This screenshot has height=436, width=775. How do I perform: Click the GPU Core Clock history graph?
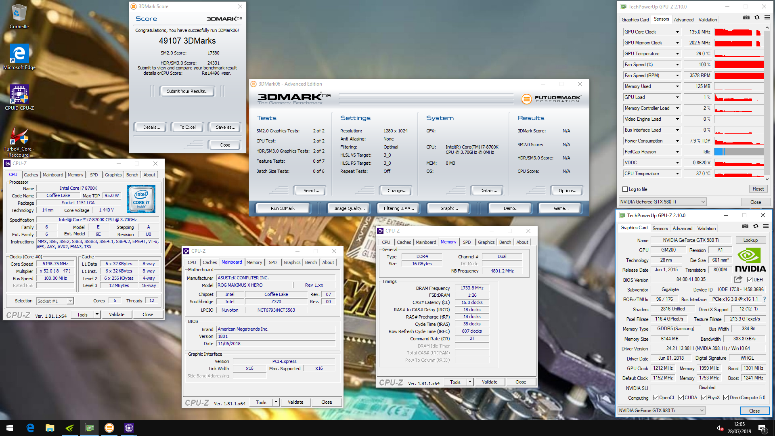point(739,32)
